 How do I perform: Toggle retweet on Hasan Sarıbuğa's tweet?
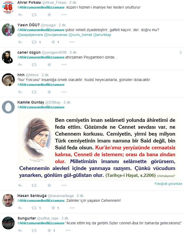(34, 208)
